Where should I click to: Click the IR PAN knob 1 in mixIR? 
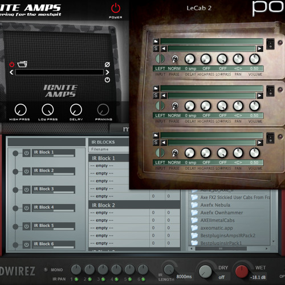click(x=76, y=270)
